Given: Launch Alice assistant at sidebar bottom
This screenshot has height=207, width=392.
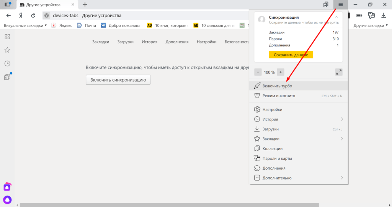Looking at the screenshot, I should [7, 199].
